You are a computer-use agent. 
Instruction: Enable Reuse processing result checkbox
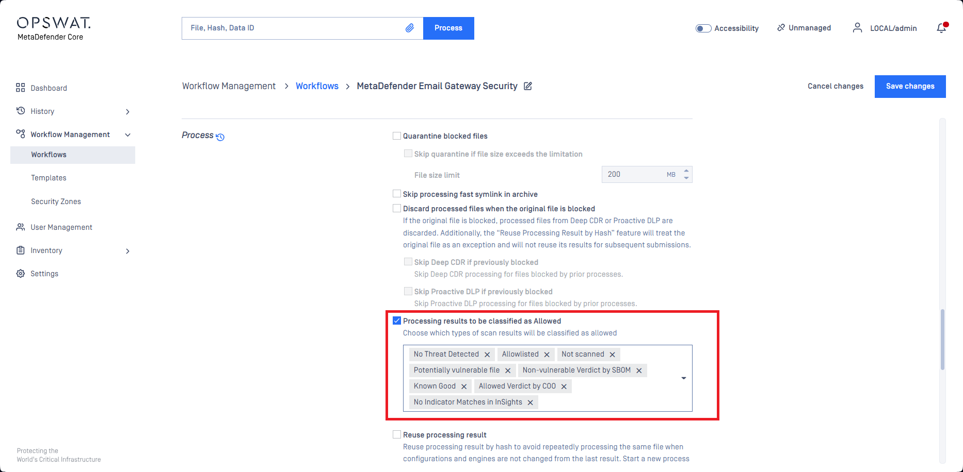click(397, 434)
